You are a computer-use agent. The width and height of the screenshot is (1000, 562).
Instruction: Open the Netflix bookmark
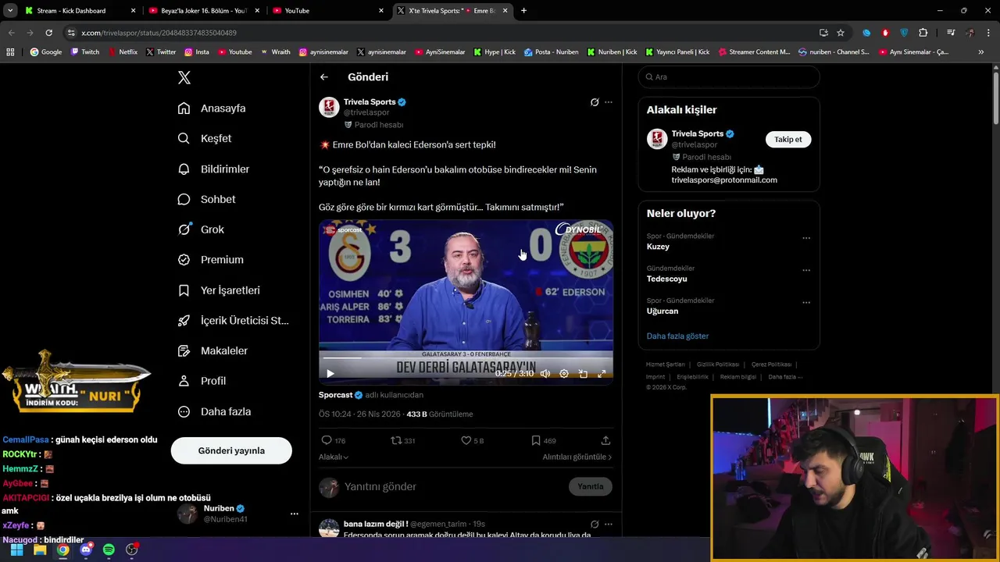122,52
